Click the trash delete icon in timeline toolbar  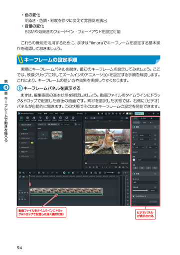[x=39, y=172]
